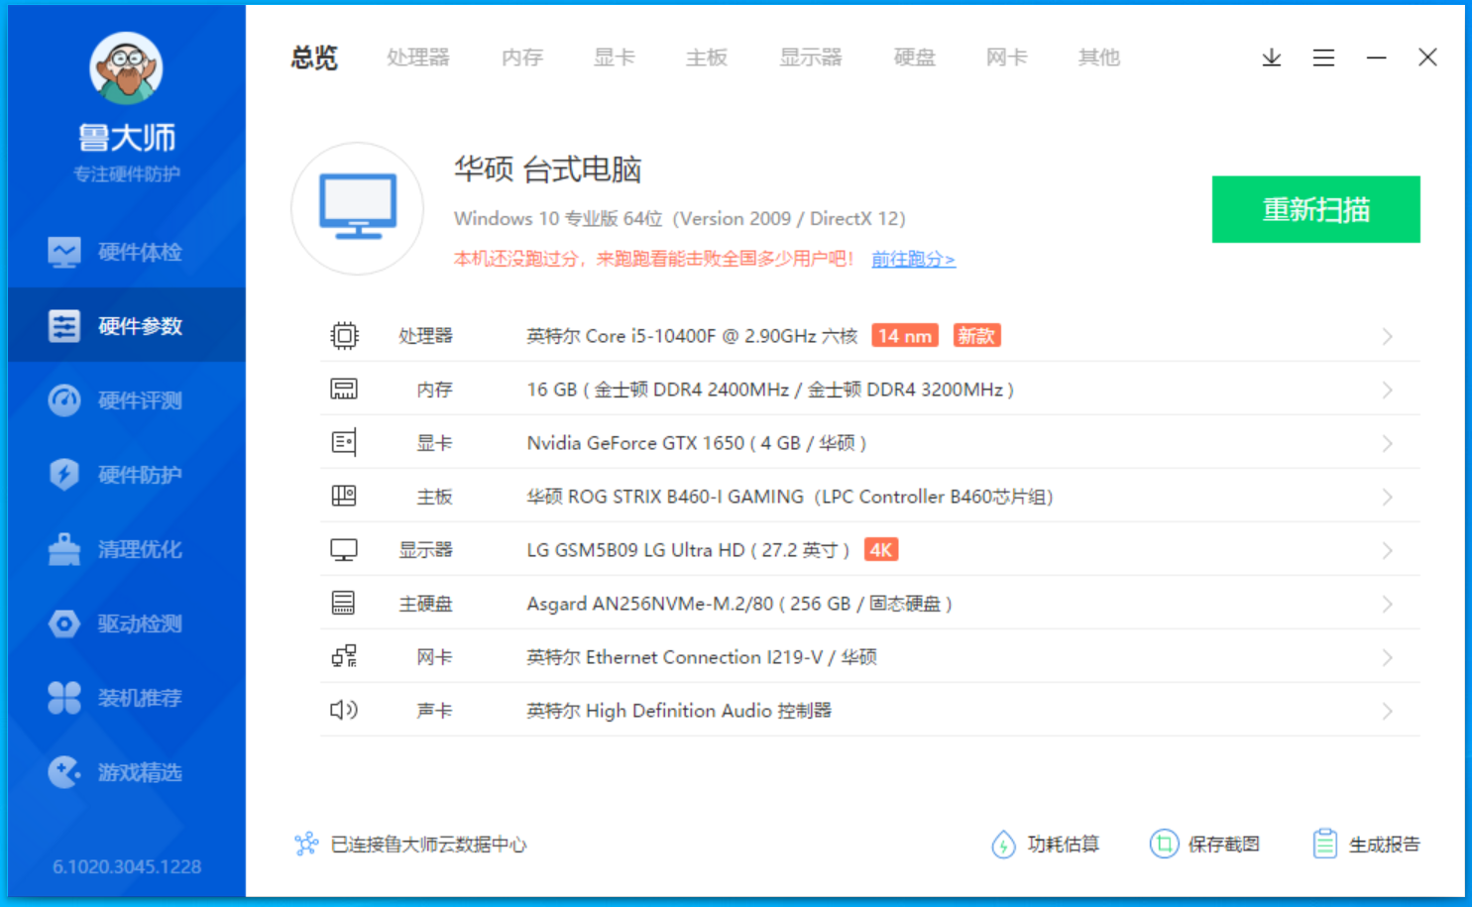1472x907 pixels.
Task: Click the text Nvidia GeForce GTX 1650
Action: (x=635, y=443)
